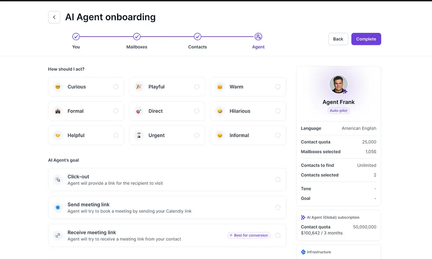432x259 pixels.
Task: Click the Auto-pilot badge
Action: click(339, 111)
